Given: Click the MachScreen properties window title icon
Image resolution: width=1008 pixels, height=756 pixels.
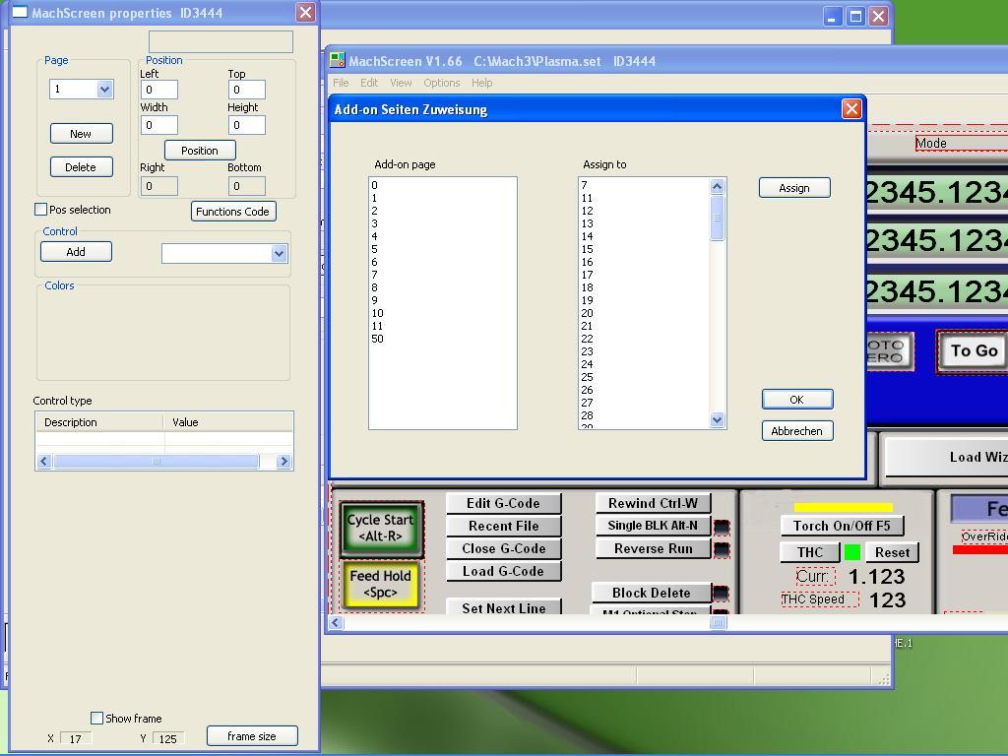Looking at the screenshot, I should (20, 12).
